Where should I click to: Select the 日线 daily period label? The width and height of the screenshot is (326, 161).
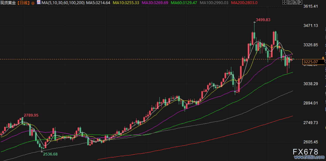click(x=24, y=3)
